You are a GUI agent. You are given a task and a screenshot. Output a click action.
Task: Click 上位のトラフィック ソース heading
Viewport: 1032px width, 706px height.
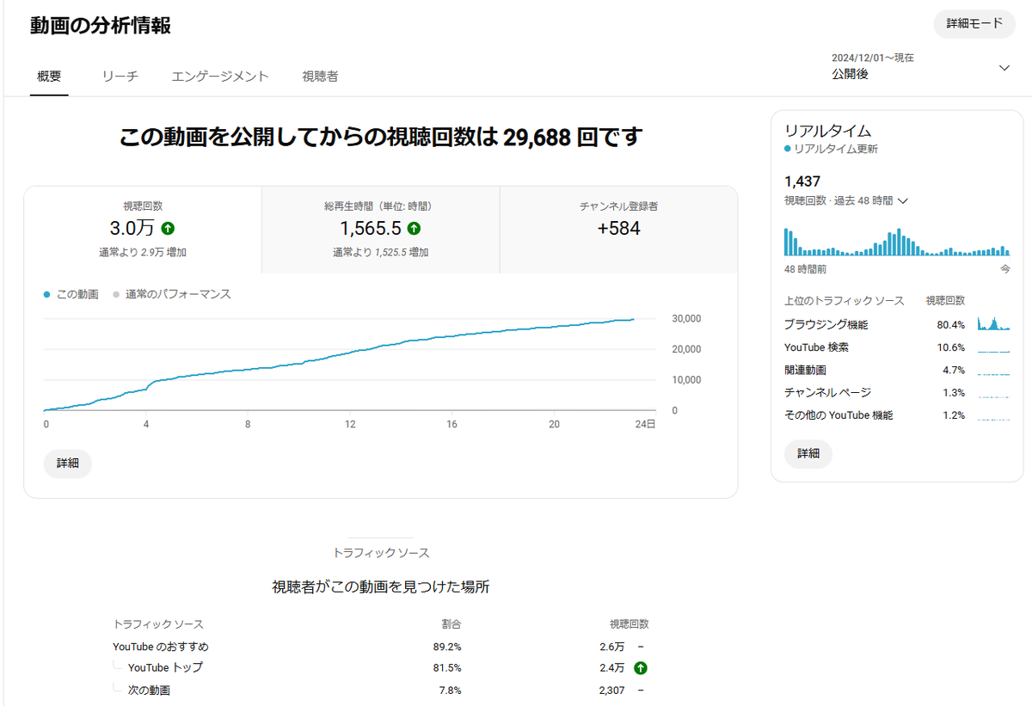tap(845, 301)
